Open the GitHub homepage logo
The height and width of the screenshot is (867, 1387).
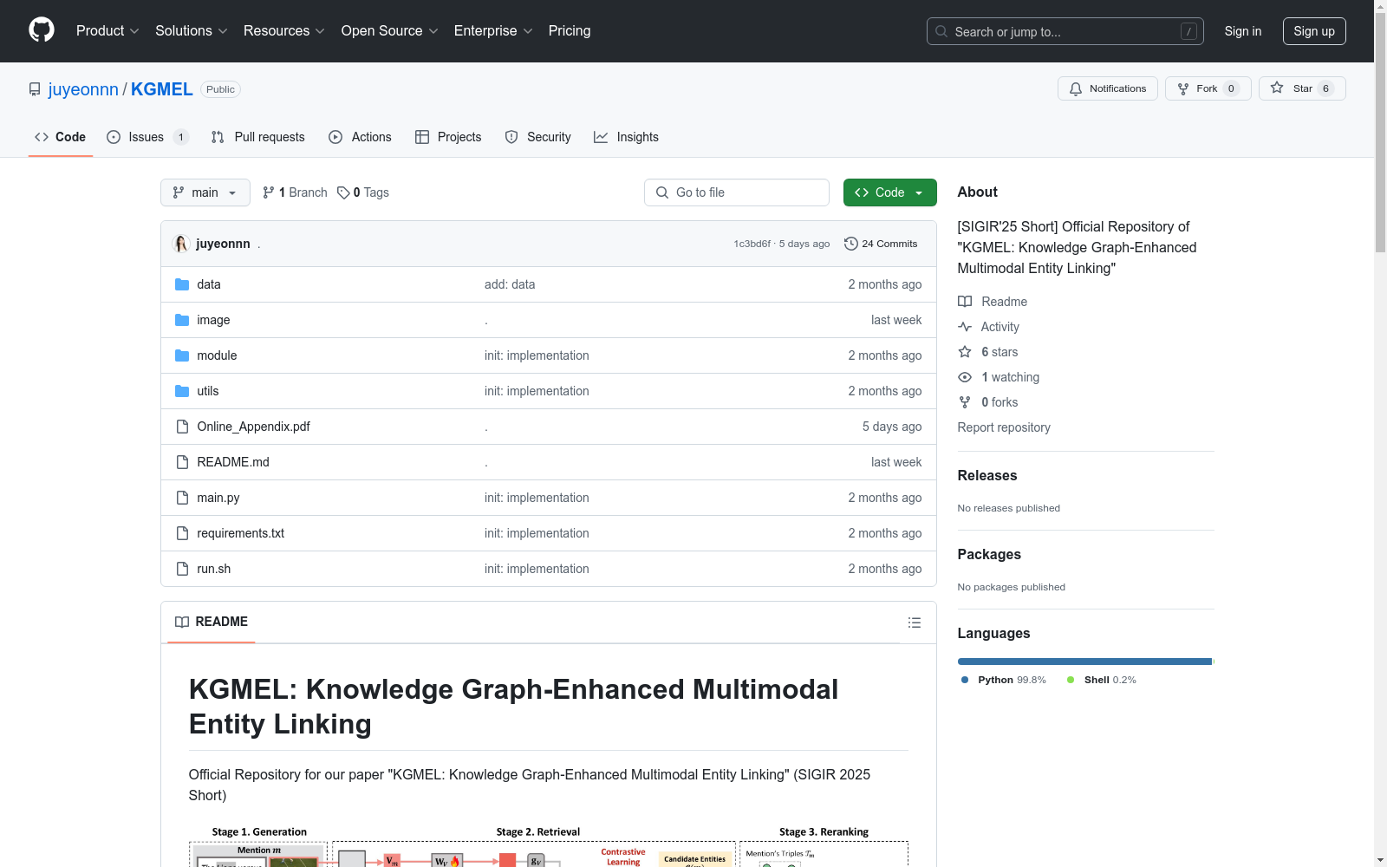point(42,30)
